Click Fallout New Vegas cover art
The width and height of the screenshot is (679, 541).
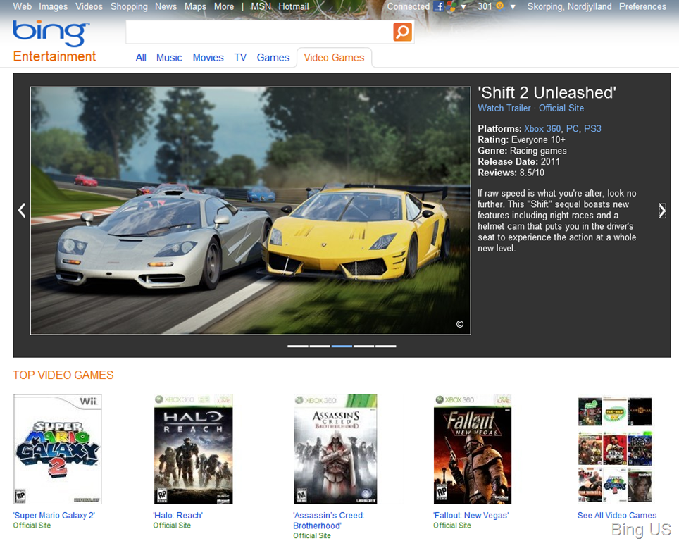473,449
